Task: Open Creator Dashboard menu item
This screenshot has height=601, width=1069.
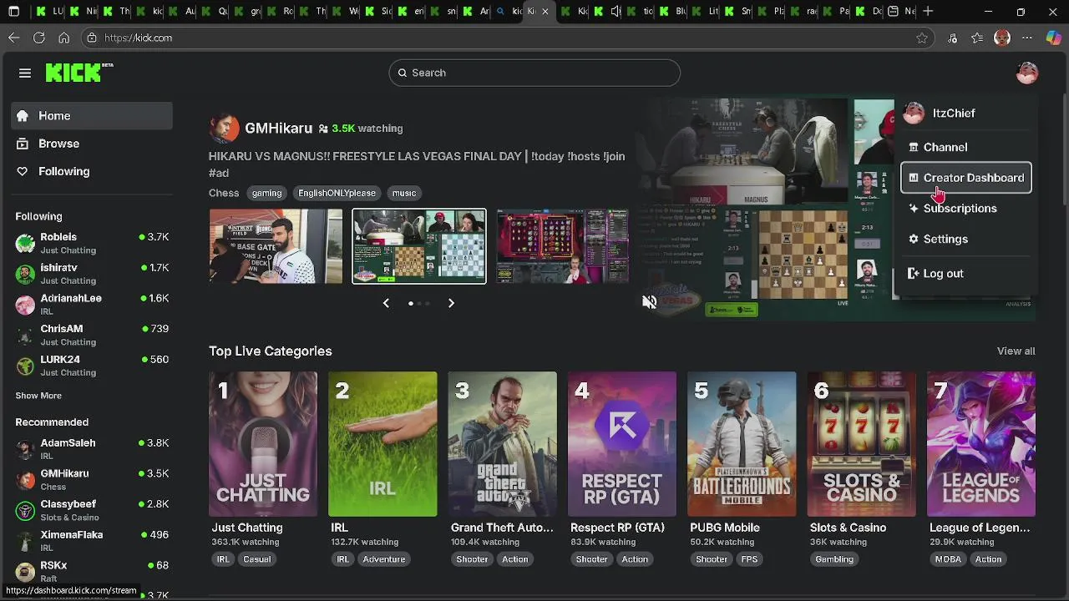Action: [966, 178]
